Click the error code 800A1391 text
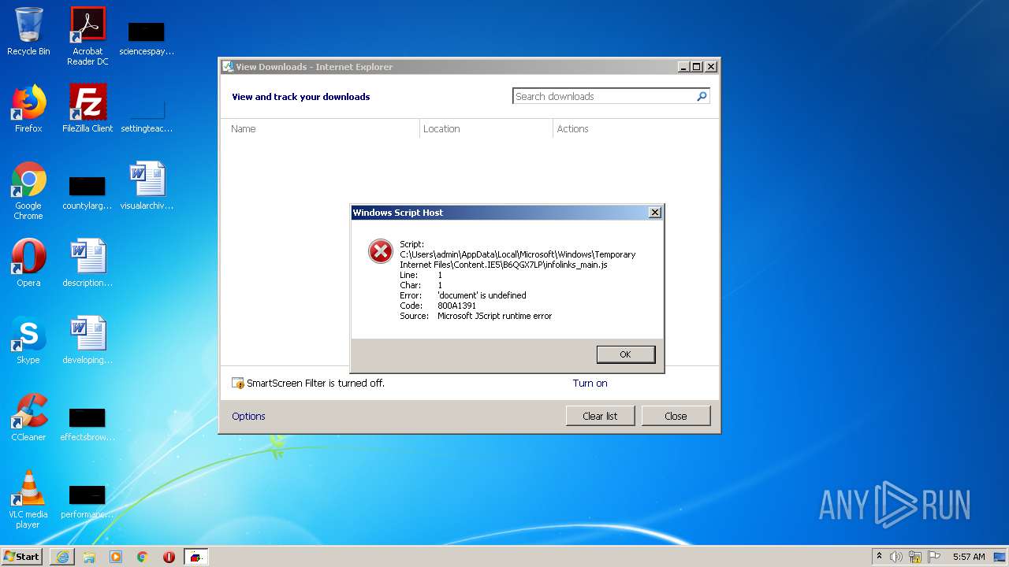The height and width of the screenshot is (567, 1009). click(x=456, y=306)
